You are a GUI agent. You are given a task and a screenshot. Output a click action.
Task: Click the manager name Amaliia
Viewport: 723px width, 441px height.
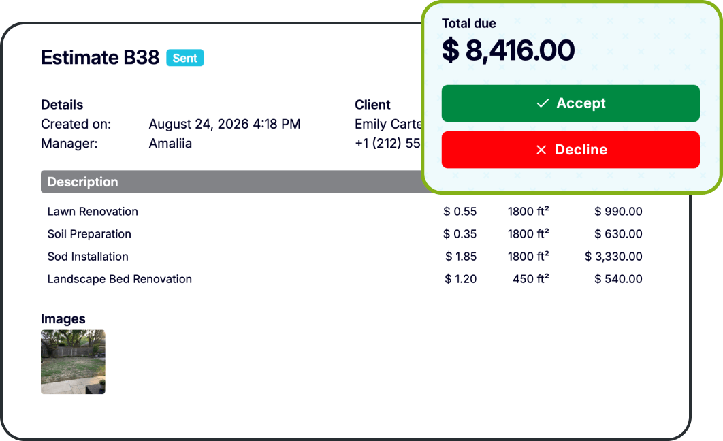[x=170, y=144]
